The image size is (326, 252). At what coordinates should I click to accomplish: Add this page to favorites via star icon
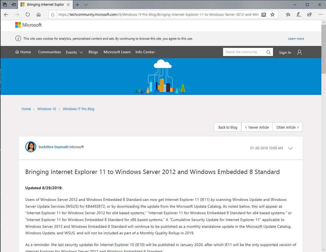(272, 14)
